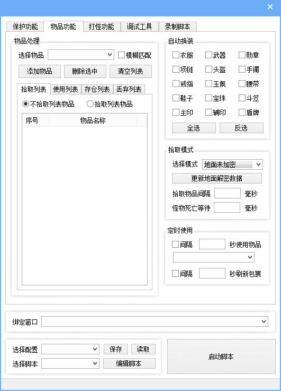This screenshot has height=391, width=281.
Task: Tick the 手镯 checkbox
Action: tap(242, 69)
